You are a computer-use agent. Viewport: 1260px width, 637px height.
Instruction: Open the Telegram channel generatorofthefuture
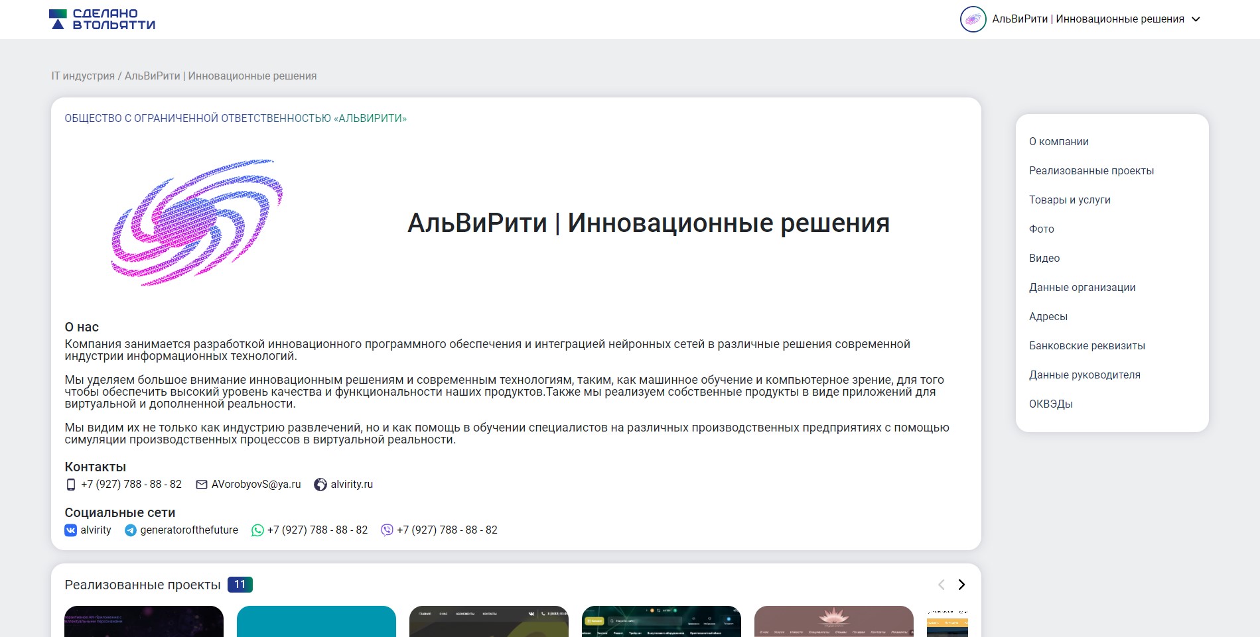point(130,530)
